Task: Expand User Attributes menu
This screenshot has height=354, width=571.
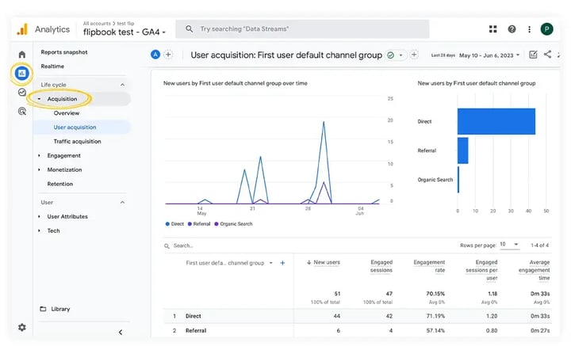Action: (40, 216)
